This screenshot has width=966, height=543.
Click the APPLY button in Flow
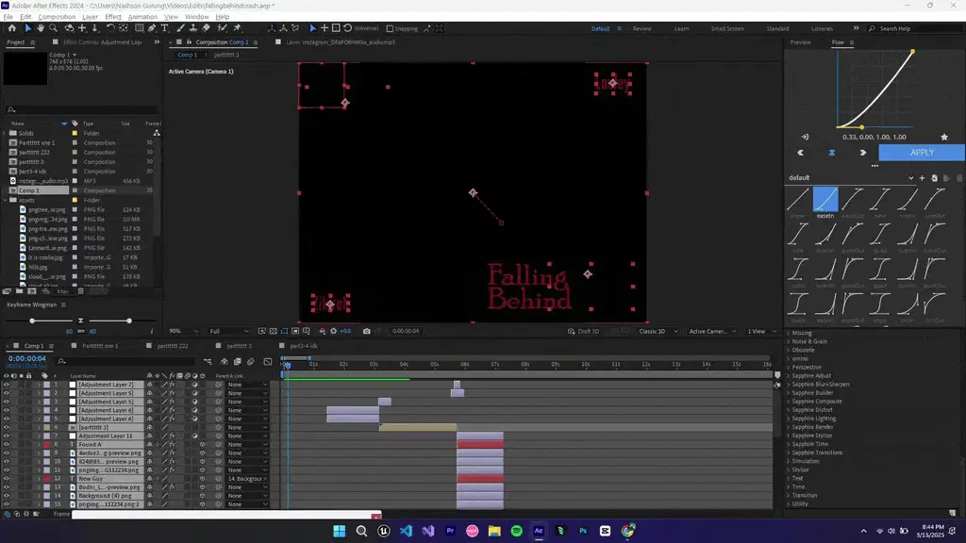click(x=922, y=153)
